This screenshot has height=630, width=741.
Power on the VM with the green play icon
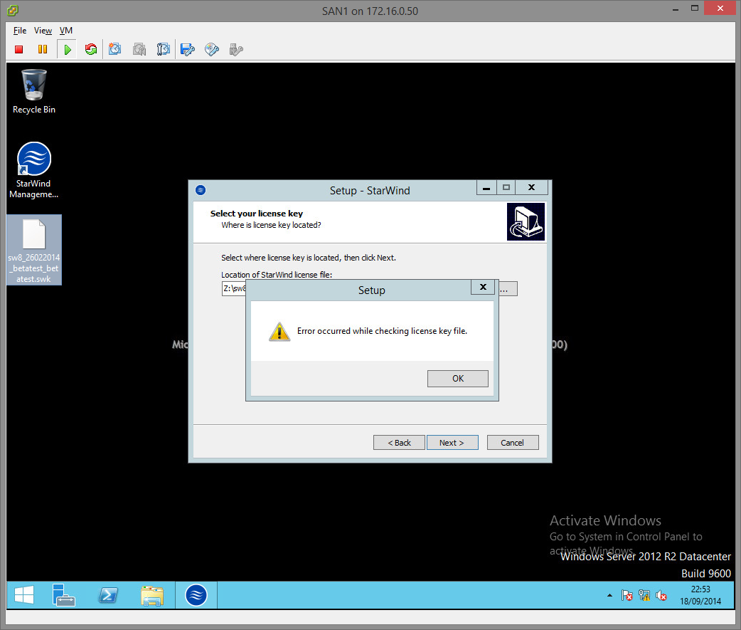pos(67,49)
